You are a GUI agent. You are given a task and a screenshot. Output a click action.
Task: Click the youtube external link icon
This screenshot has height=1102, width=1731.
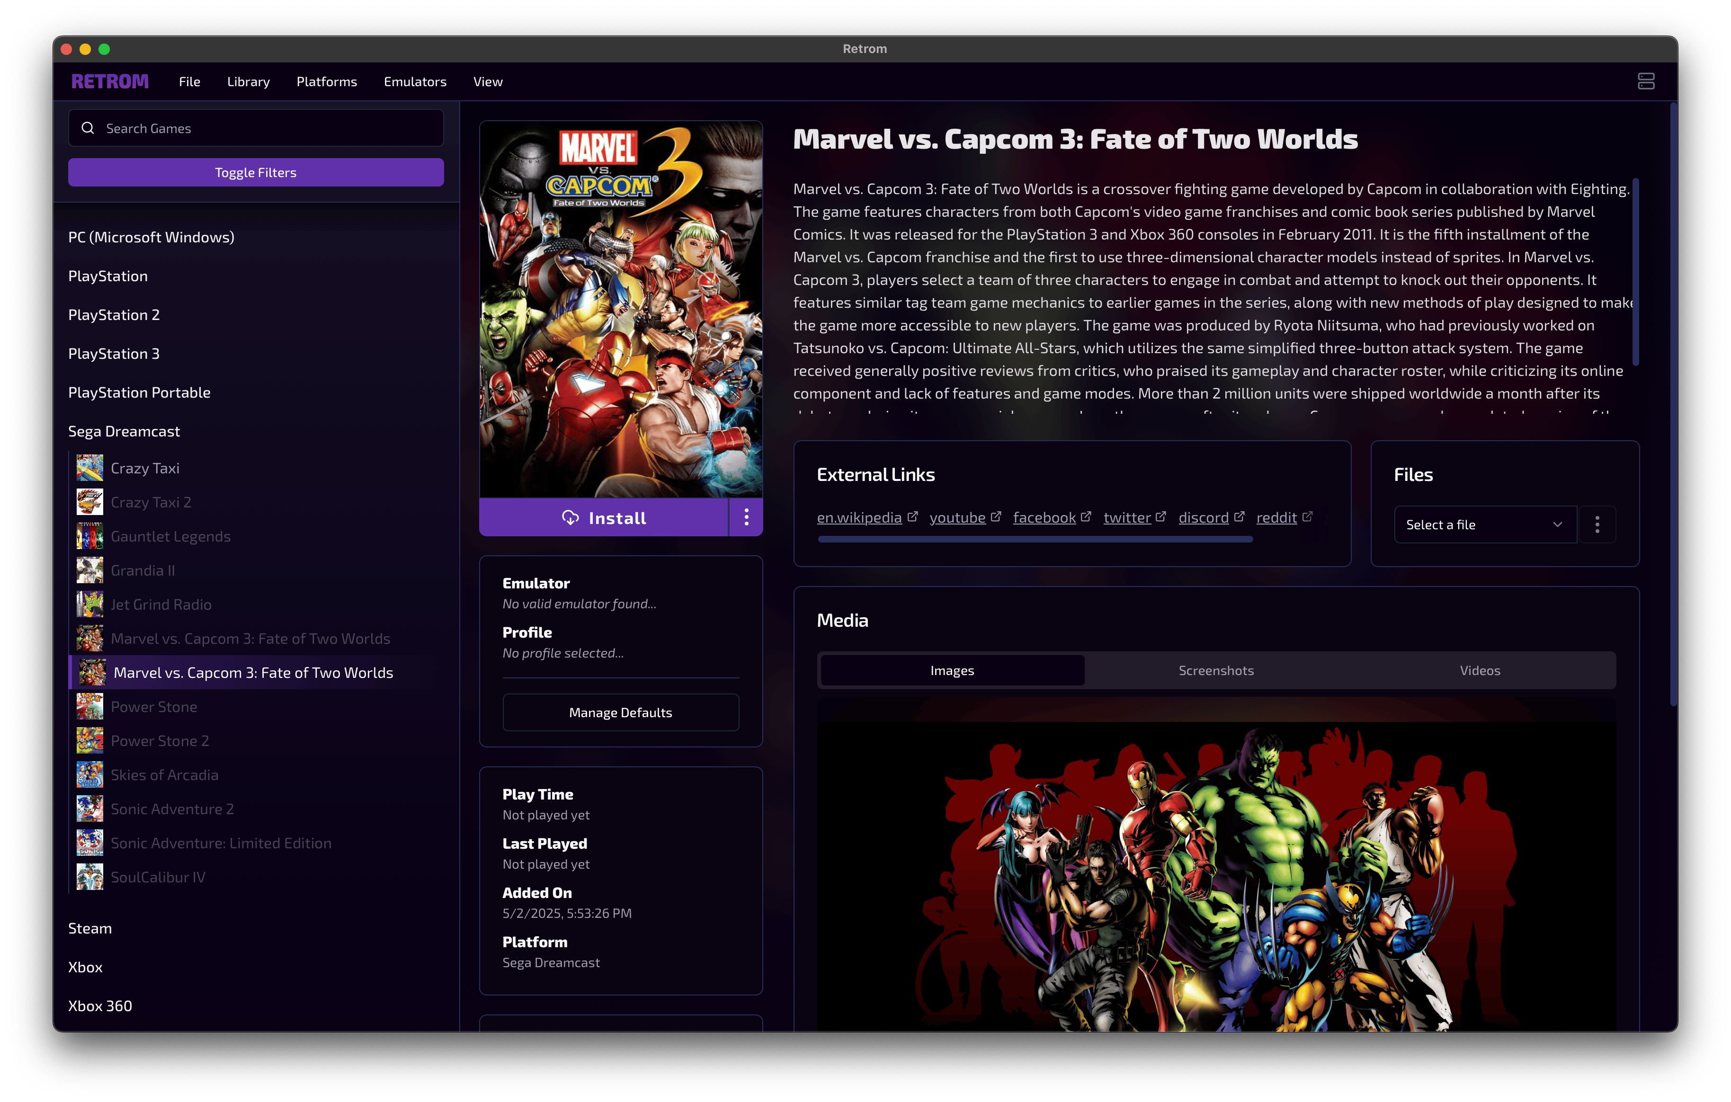tap(996, 517)
